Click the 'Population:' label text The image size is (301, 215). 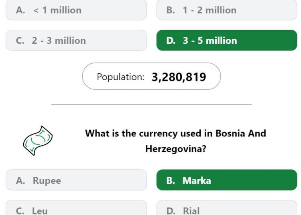pos(120,77)
